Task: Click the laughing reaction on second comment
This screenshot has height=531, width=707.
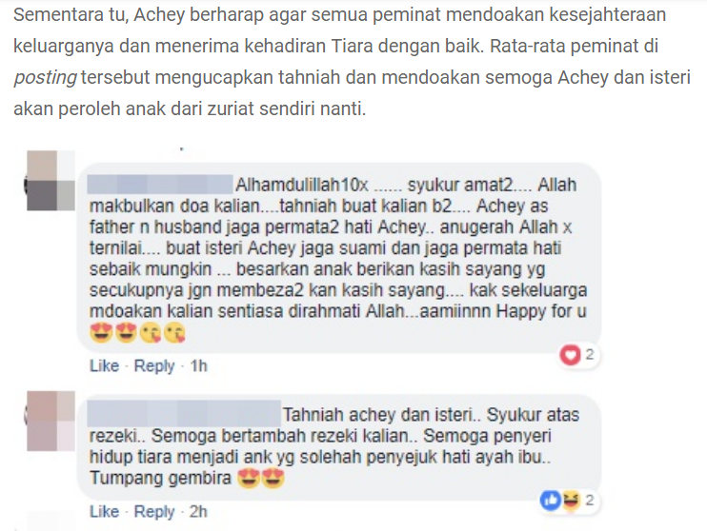Action: coord(571,501)
